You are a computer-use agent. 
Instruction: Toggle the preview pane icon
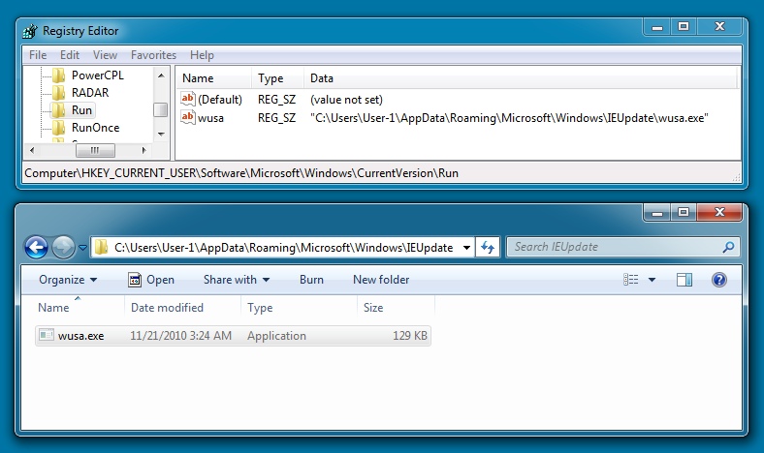[x=684, y=280]
